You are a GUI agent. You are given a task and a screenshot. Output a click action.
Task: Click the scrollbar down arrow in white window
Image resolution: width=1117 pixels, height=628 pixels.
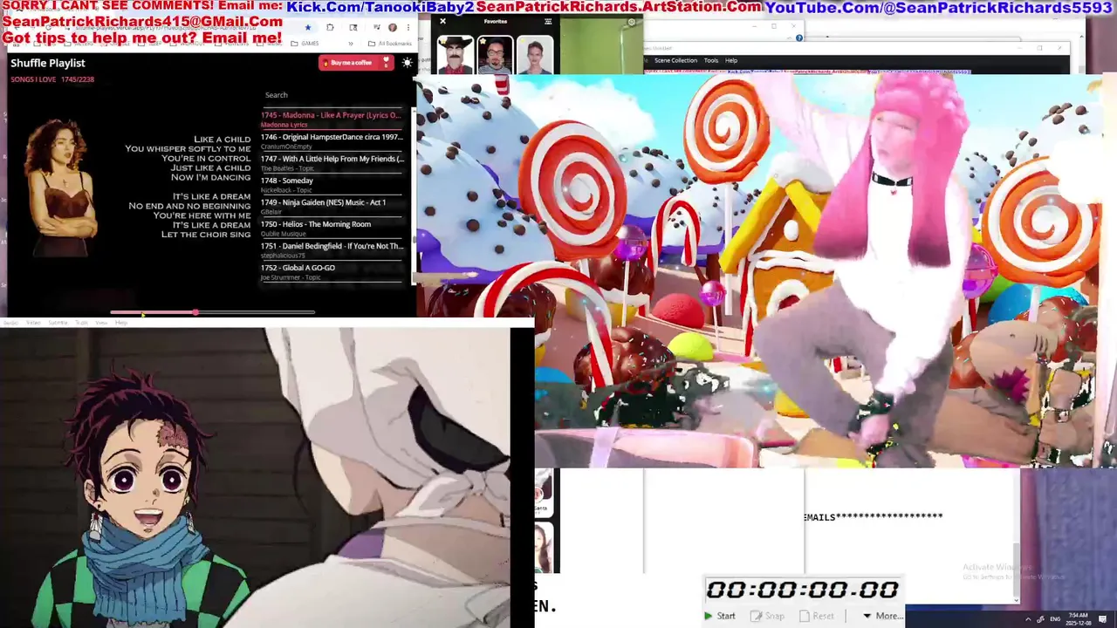[1016, 600]
